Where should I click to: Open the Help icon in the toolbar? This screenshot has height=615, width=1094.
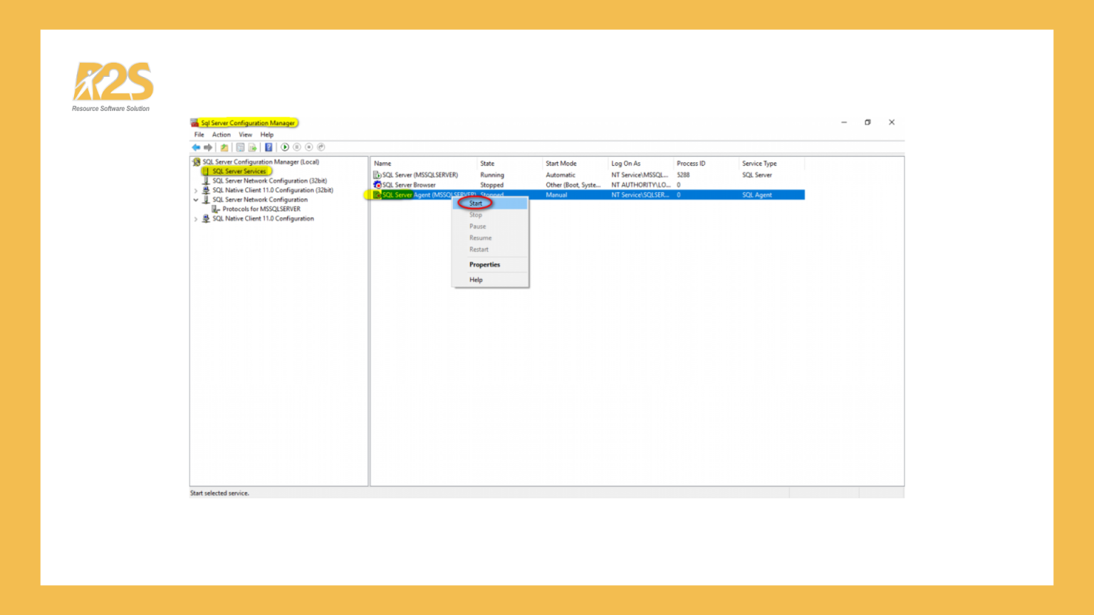point(268,147)
